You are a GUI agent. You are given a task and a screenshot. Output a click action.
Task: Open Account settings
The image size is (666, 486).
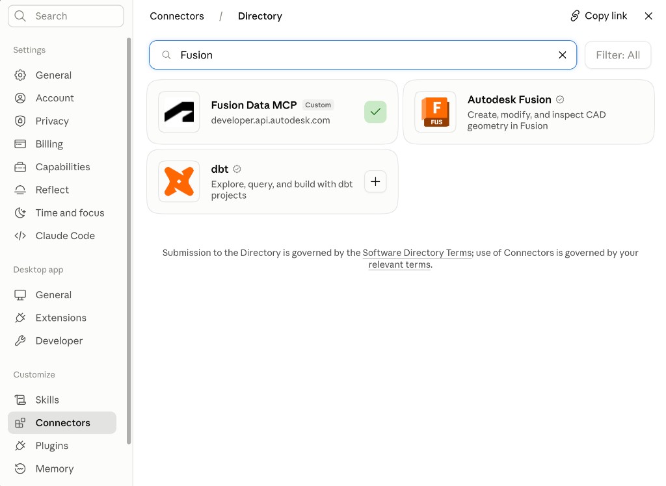click(x=62, y=98)
